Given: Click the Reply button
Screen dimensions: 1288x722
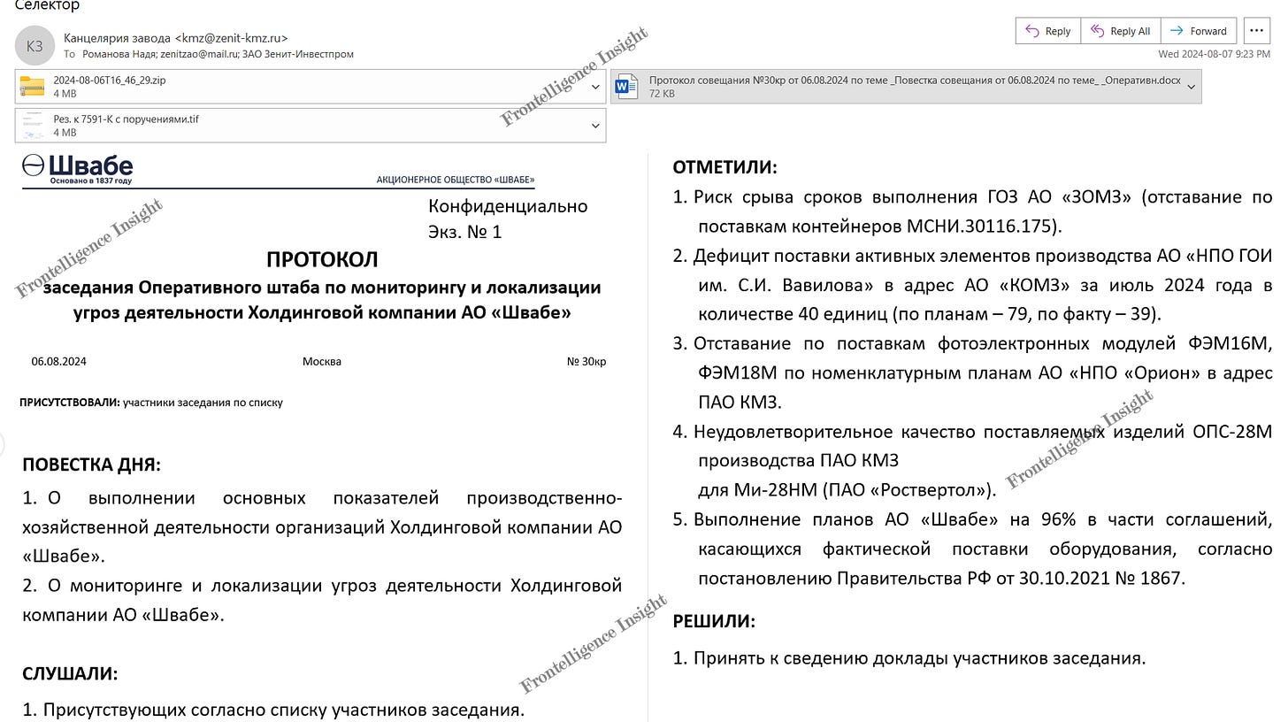Looking at the screenshot, I should (1047, 31).
